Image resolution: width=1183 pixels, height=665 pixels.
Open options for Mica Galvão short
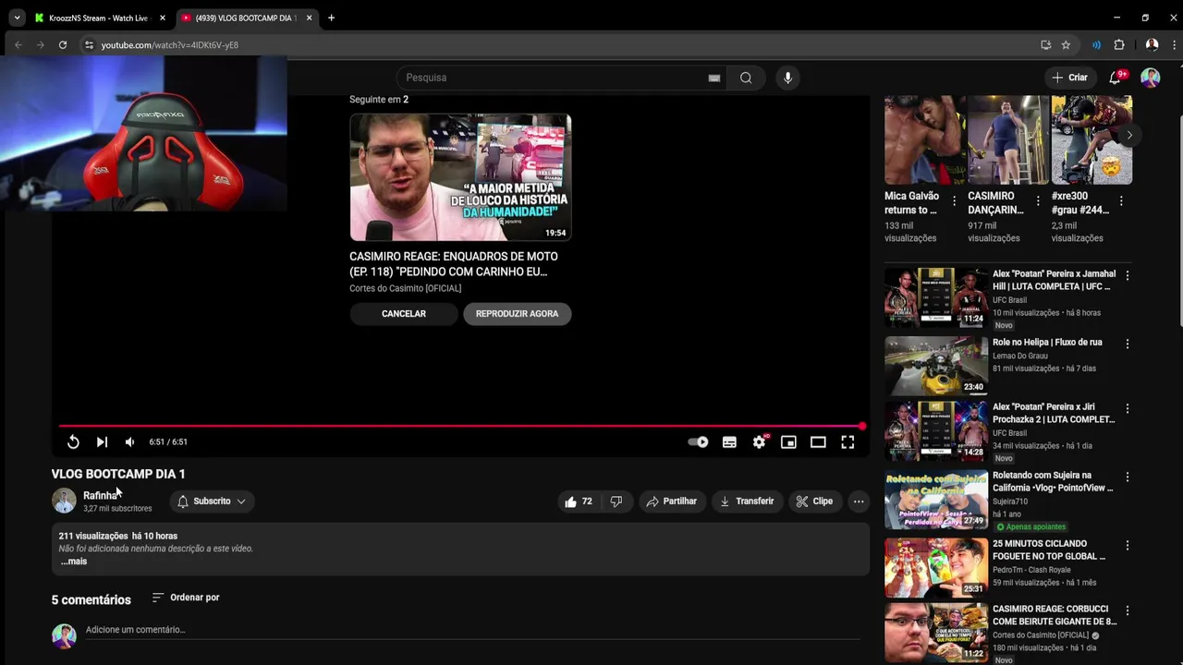pos(955,200)
